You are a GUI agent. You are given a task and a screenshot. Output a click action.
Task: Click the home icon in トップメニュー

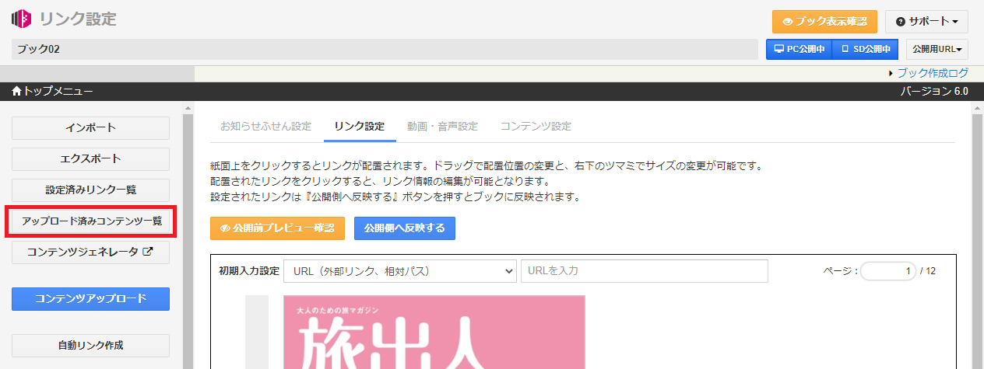[17, 92]
